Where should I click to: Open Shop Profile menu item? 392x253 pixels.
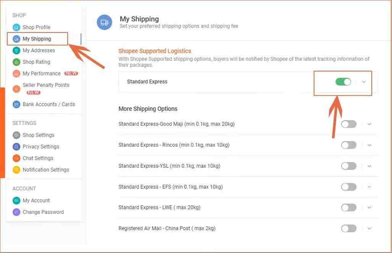37,27
